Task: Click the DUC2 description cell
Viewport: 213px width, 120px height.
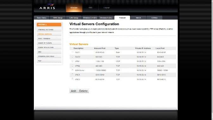Action: (78, 57)
